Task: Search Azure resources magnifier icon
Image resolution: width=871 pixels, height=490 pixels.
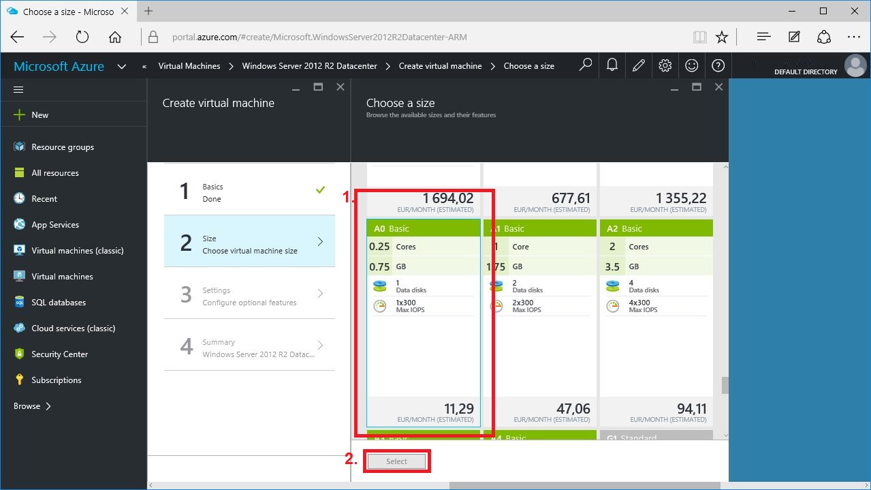Action: pyautogui.click(x=585, y=65)
